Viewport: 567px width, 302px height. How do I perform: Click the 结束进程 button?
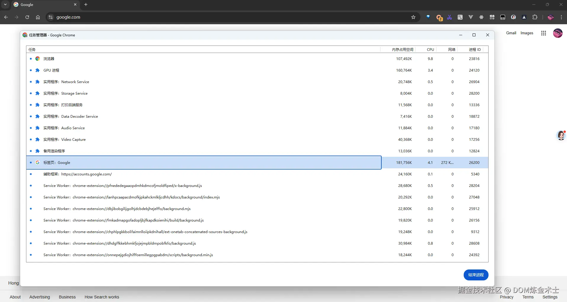coord(476,275)
